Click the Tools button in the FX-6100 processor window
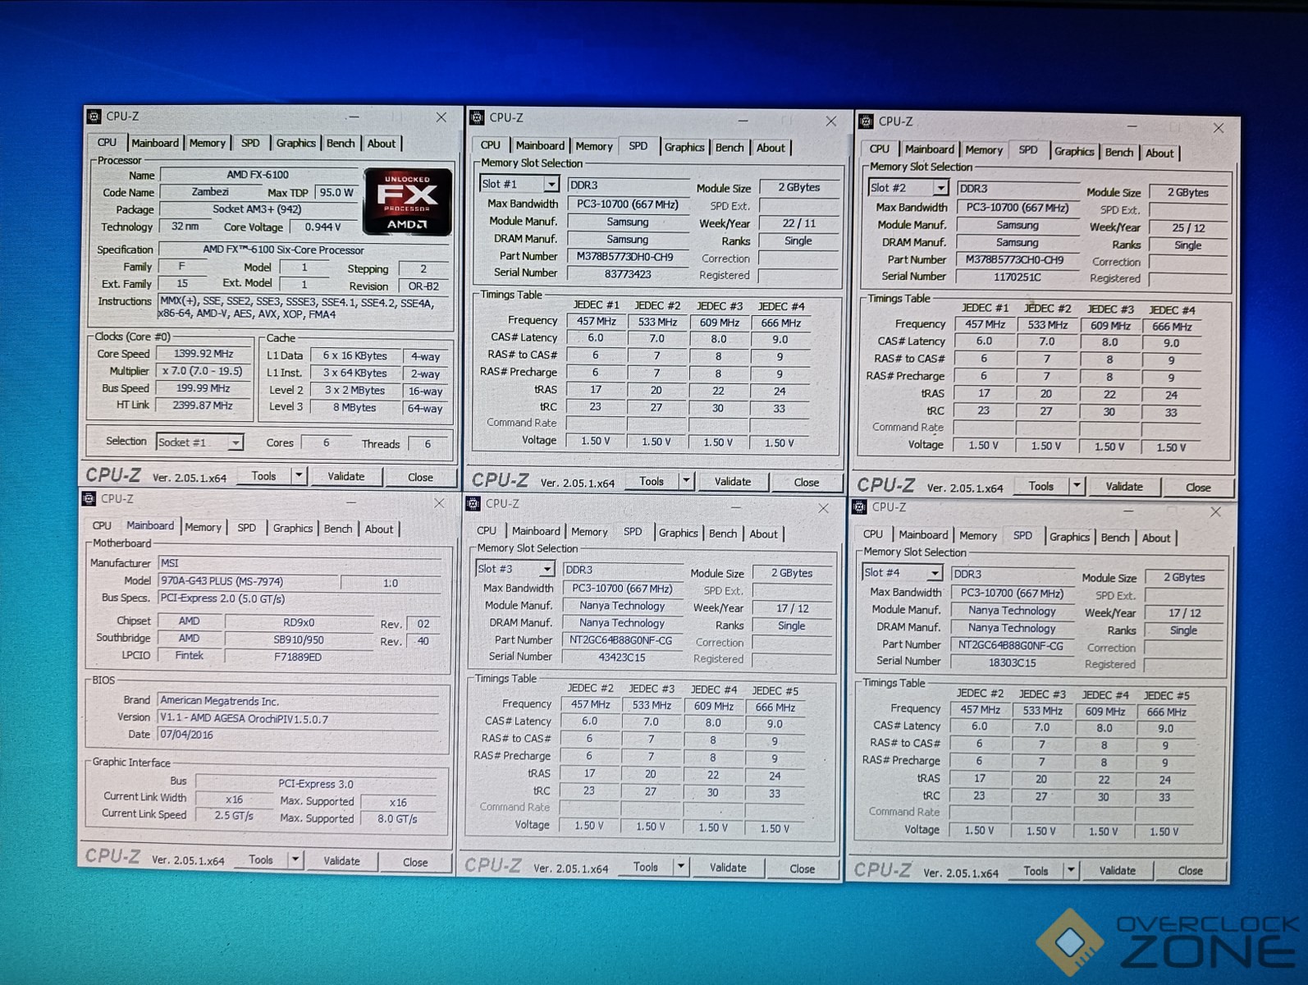 click(263, 476)
